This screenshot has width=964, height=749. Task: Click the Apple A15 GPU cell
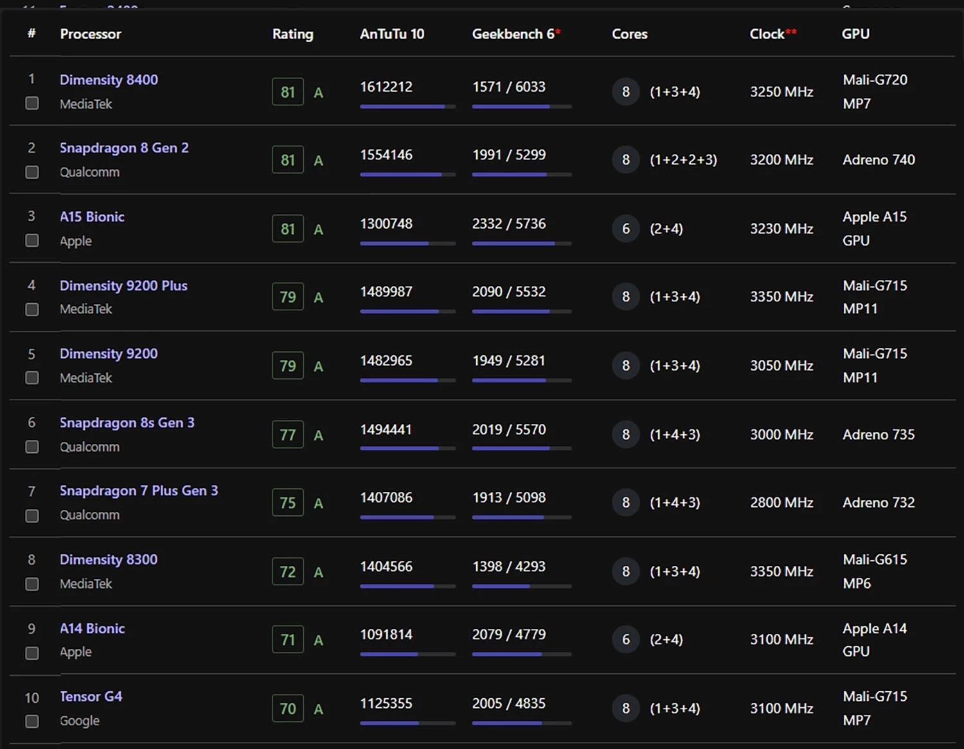click(x=875, y=229)
